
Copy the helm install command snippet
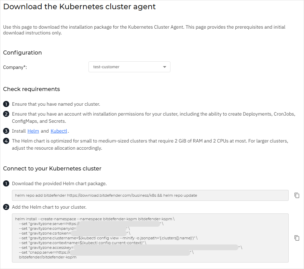click(x=296, y=238)
